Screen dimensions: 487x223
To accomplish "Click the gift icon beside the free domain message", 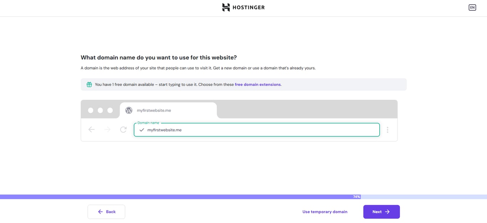I will pyautogui.click(x=89, y=84).
